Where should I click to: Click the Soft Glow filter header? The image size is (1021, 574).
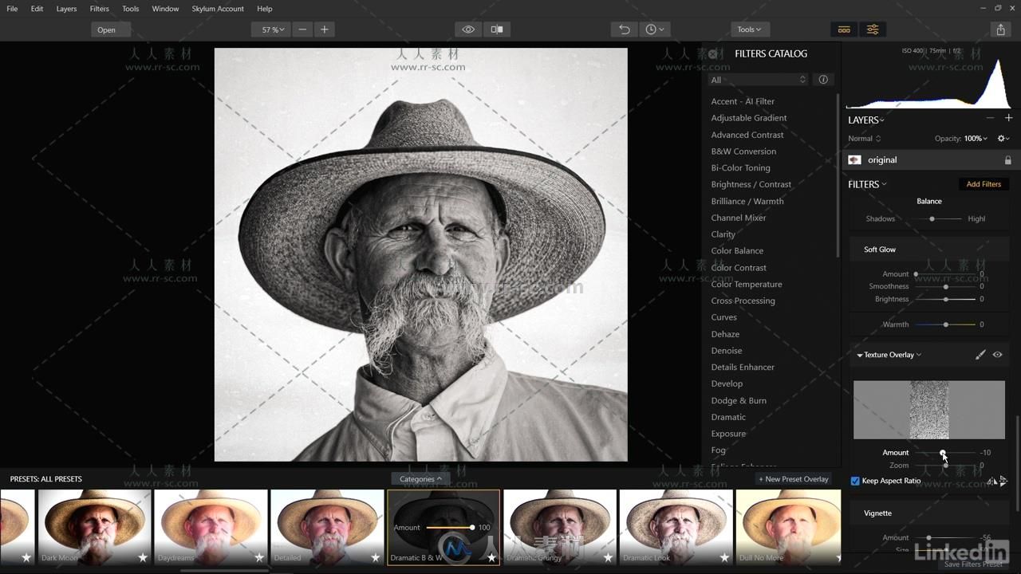880,250
